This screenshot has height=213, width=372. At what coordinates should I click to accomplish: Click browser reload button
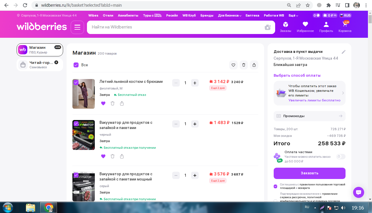25,5
